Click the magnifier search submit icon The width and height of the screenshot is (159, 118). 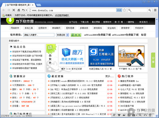click(x=150, y=10)
